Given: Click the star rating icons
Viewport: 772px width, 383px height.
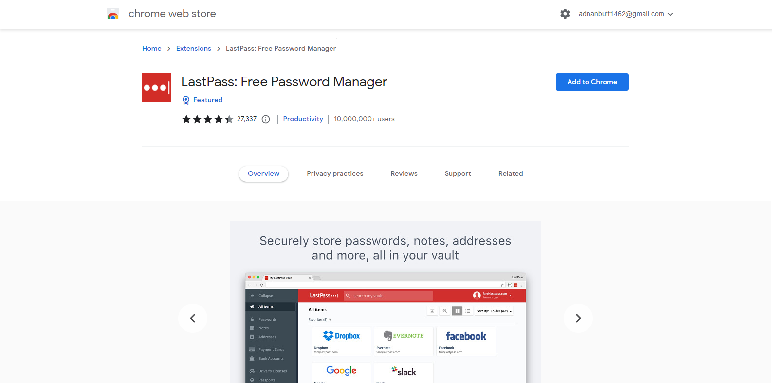Looking at the screenshot, I should [207, 119].
